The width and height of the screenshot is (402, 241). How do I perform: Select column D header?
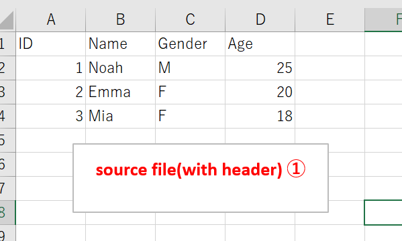point(260,19)
